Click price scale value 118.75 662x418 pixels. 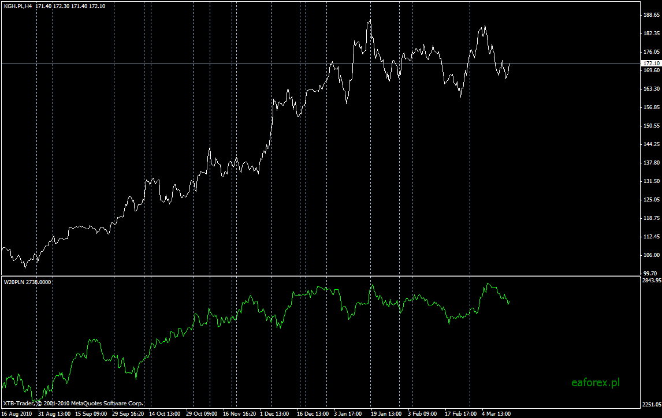[652, 218]
